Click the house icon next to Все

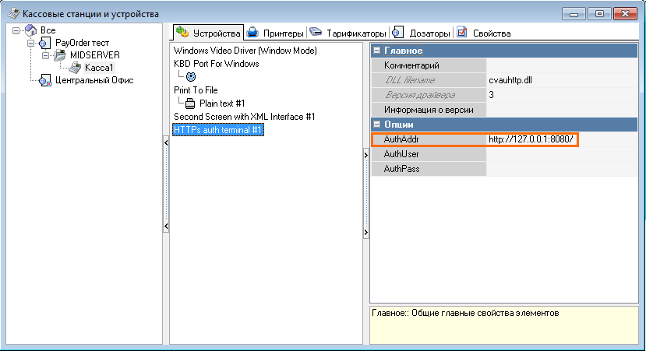pos(30,30)
